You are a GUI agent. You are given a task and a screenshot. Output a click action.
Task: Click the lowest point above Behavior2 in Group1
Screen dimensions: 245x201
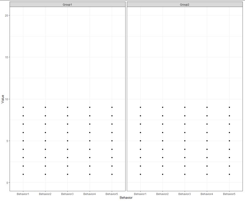45,175
